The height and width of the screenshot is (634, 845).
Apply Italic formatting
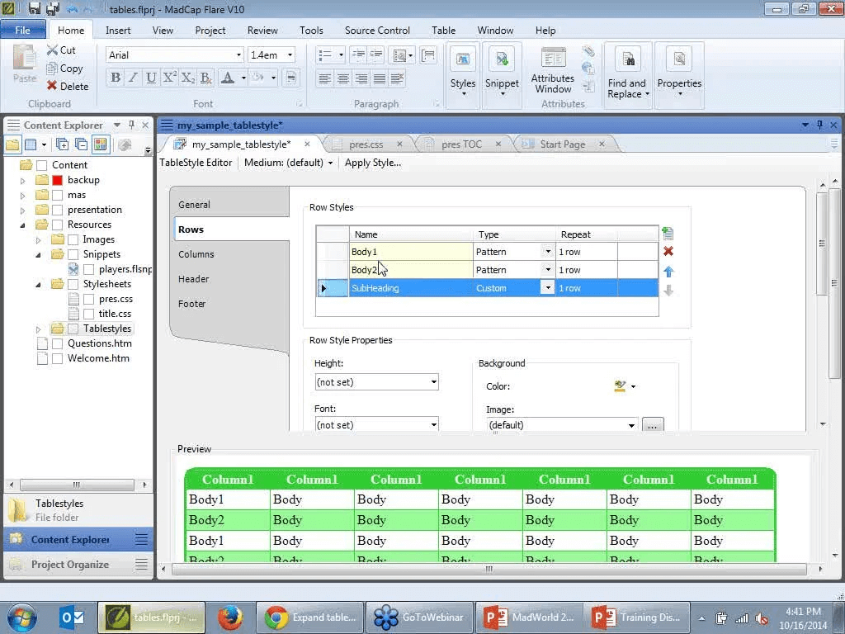tap(133, 78)
